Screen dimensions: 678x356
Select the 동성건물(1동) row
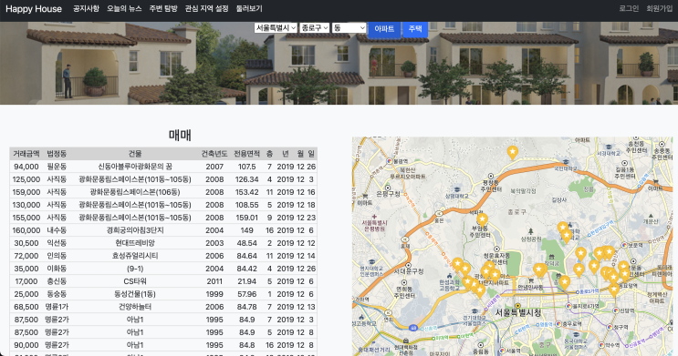coord(163,294)
